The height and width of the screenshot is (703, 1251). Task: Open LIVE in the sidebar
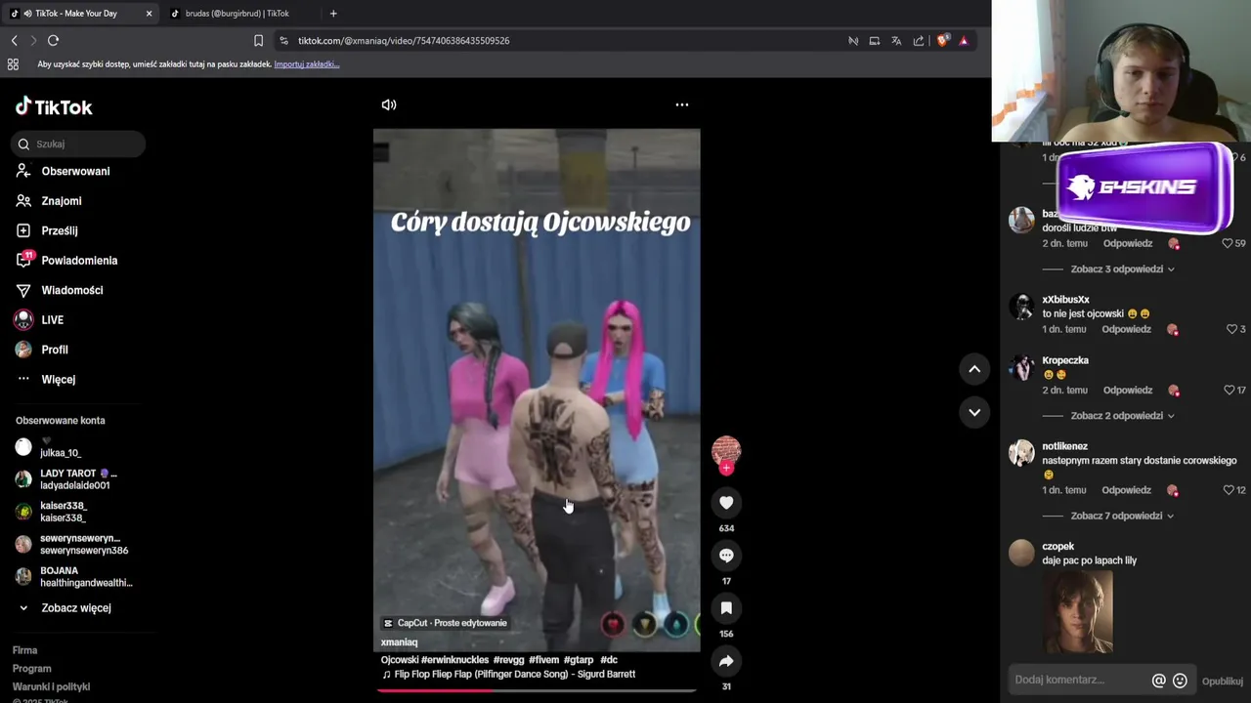52,319
